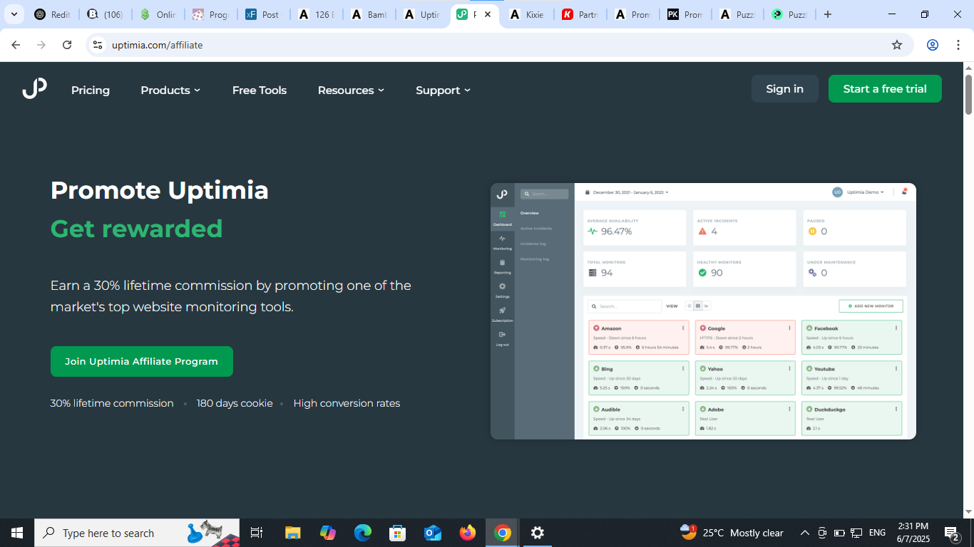Image resolution: width=974 pixels, height=547 pixels.
Task: Open Task View on the taskbar
Action: 257,533
